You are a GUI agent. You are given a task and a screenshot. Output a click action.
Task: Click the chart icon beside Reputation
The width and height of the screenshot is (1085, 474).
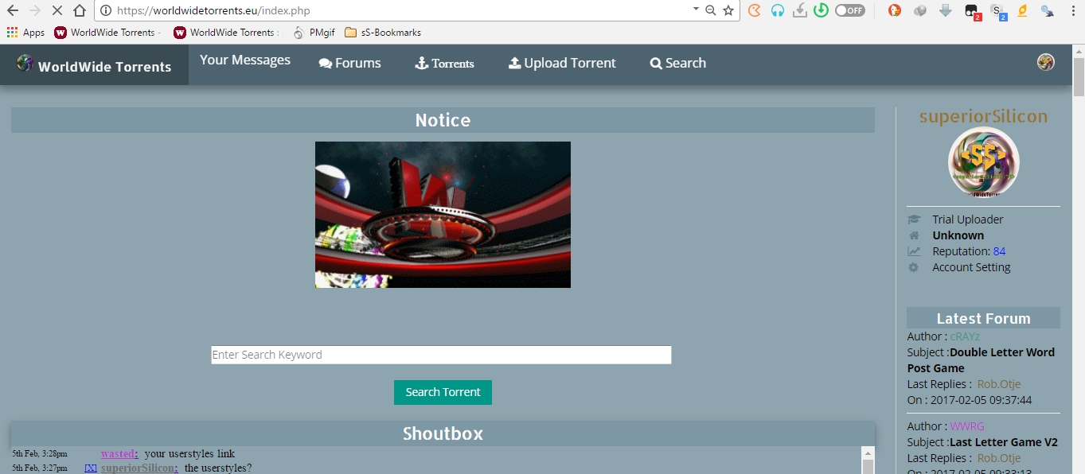[914, 251]
